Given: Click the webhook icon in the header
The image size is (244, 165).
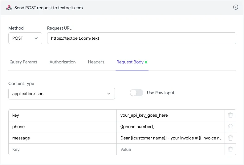Looking at the screenshot, I should click(x=9, y=8).
